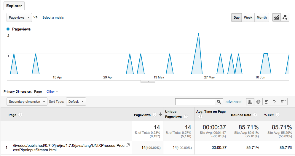This screenshot has height=156, width=295.
Task: Set graph interval to Week
Action: pyautogui.click(x=248, y=17)
